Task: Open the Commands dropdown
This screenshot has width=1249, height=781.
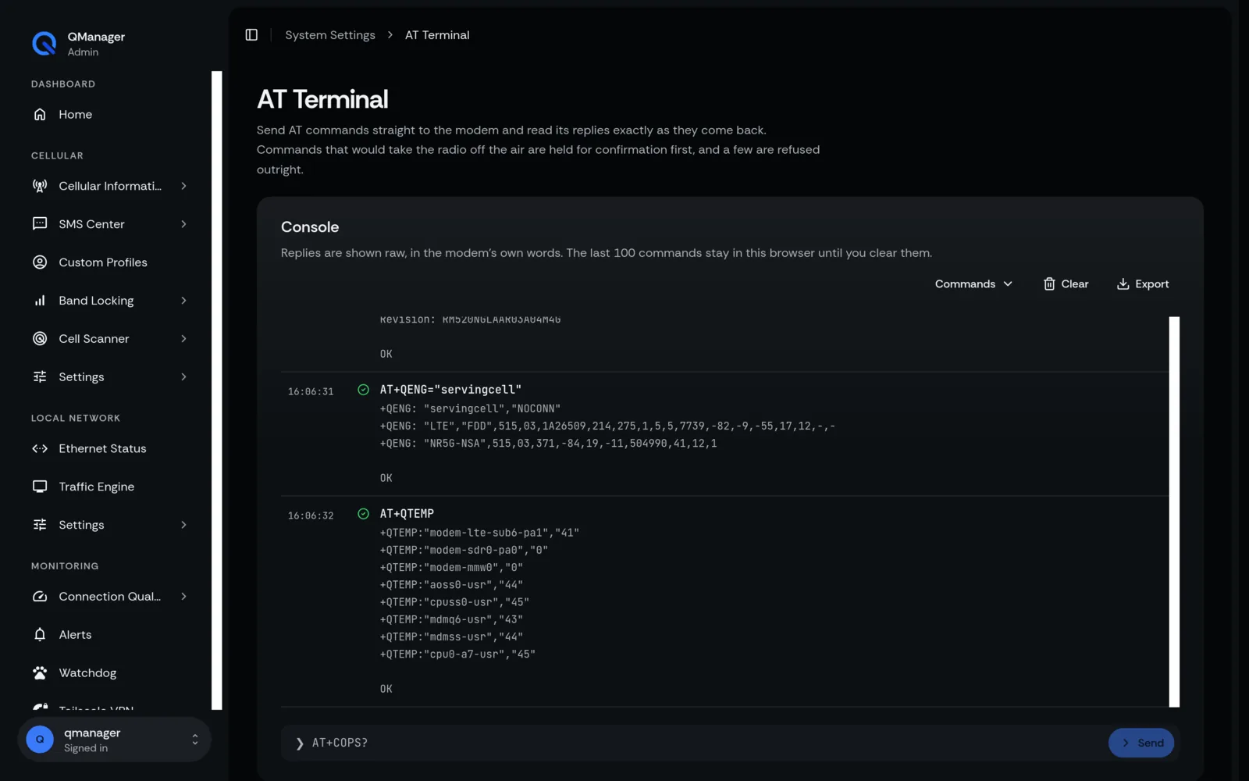Action: pyautogui.click(x=973, y=284)
